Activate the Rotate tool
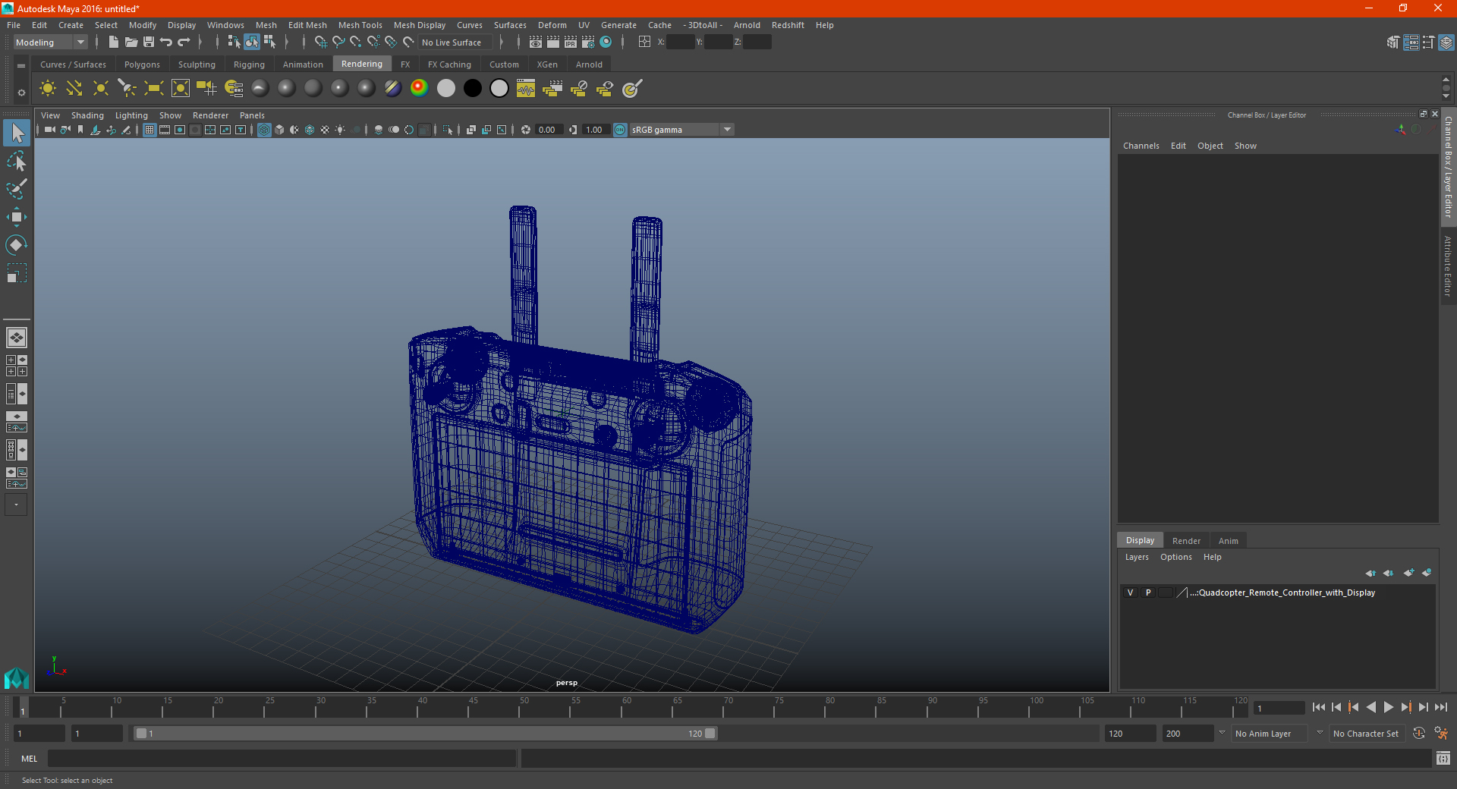The image size is (1457, 789). pyautogui.click(x=17, y=245)
